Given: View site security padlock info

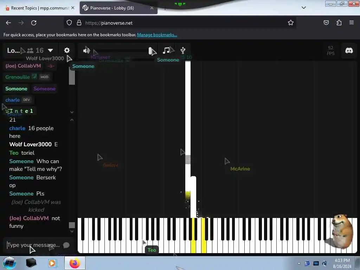Looking at the screenshot, I should point(79,23).
